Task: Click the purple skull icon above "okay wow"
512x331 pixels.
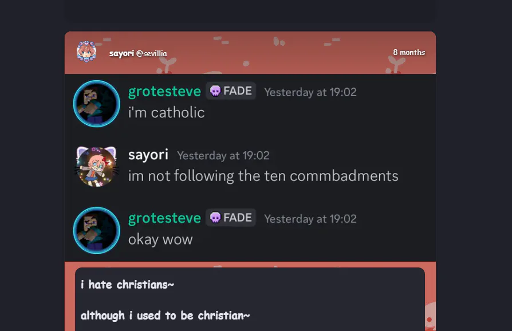Action: [x=215, y=218]
